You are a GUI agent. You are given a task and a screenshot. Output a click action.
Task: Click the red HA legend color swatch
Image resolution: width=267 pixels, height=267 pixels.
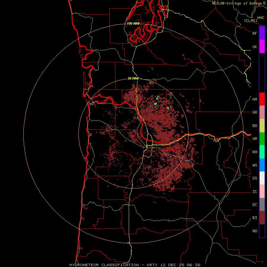pyautogui.click(x=262, y=99)
